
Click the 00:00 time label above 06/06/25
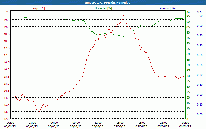point(185,123)
